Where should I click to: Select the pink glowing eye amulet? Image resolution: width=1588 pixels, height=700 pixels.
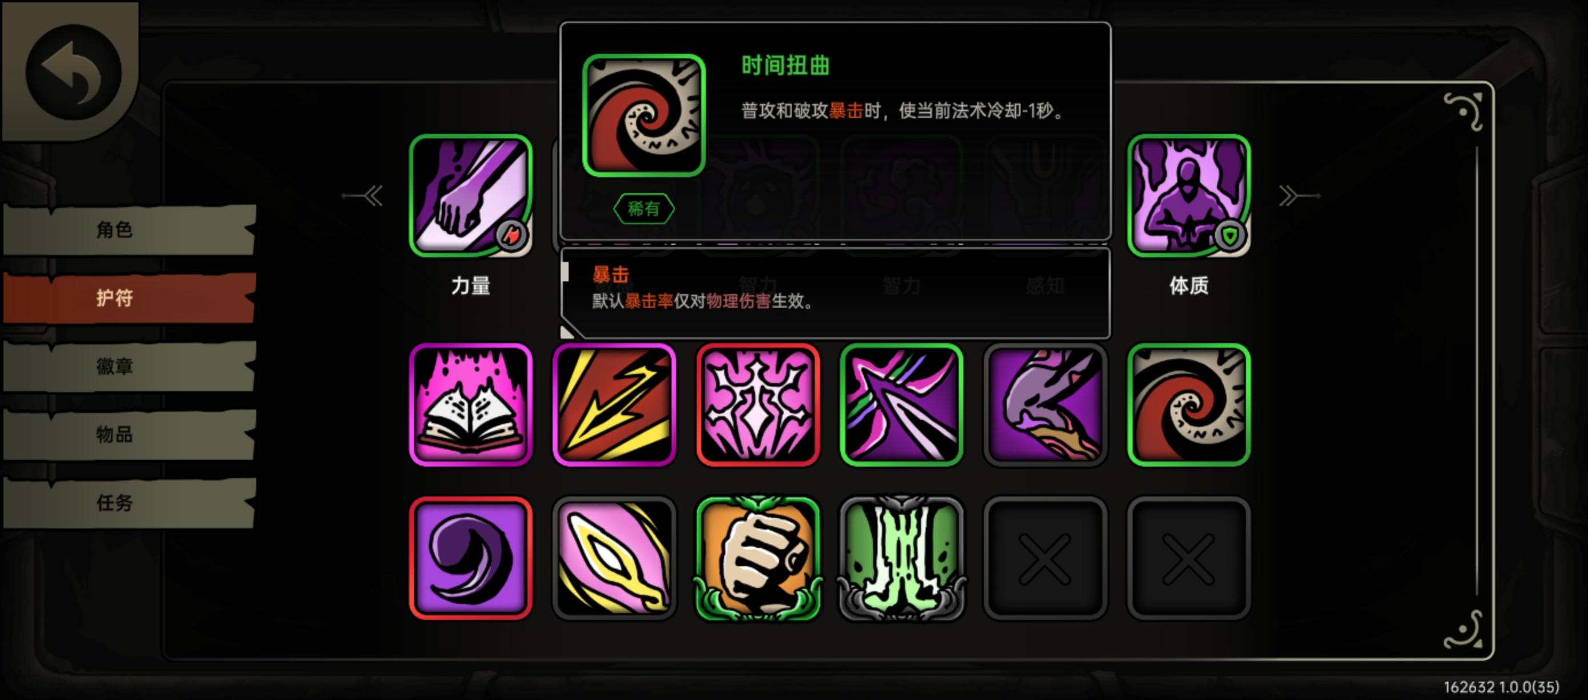[x=614, y=558]
